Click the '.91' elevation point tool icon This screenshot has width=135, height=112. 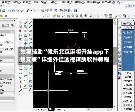tap(21, 82)
